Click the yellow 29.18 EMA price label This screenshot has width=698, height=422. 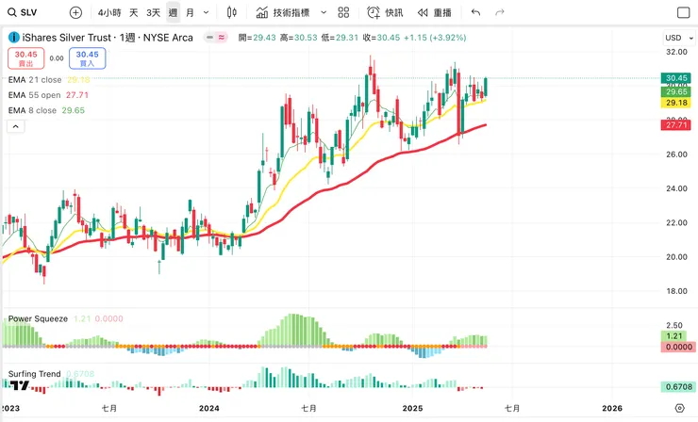(675, 103)
